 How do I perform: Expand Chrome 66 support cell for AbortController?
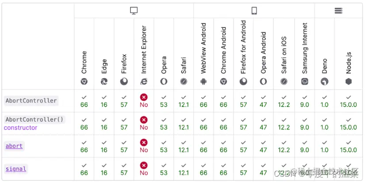pos(84,101)
